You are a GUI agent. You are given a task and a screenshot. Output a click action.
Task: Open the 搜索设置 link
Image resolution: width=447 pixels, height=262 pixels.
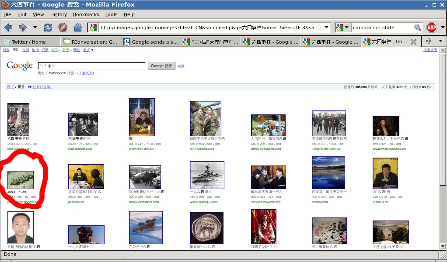[x=430, y=50]
